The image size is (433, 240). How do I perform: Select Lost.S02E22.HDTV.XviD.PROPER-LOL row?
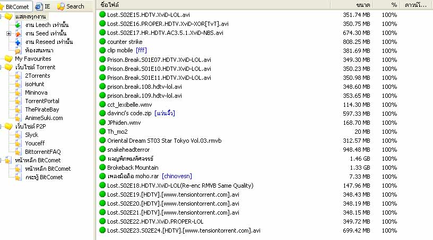pos(265,221)
